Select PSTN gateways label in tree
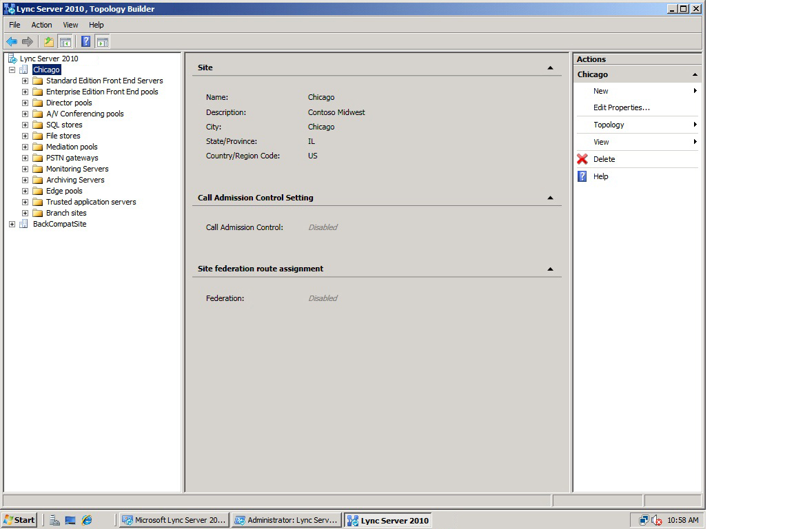 72,158
